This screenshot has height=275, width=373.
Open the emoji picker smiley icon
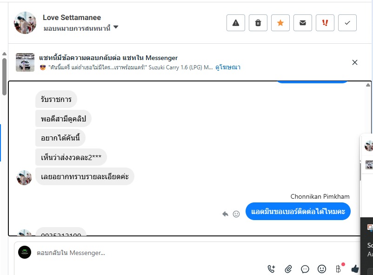pyautogui.click(x=322, y=268)
